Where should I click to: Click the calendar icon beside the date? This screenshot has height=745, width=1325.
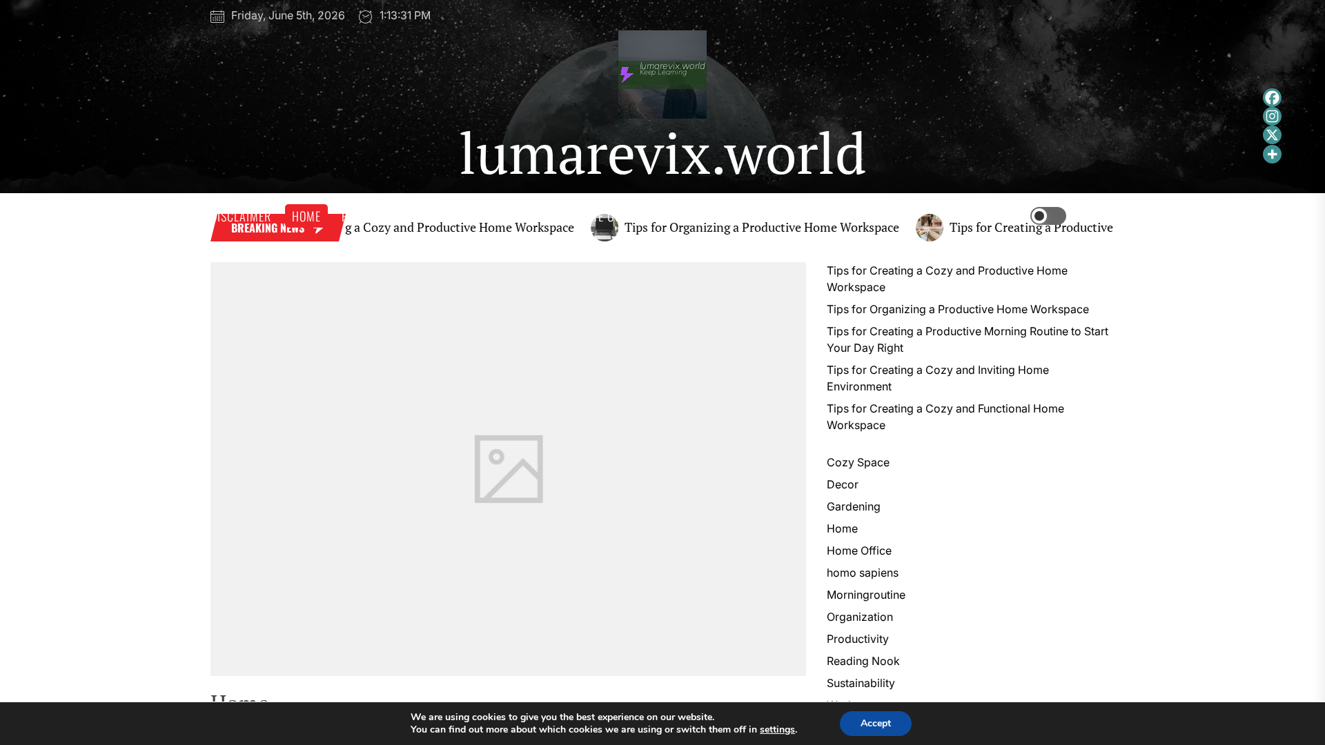pos(217,16)
